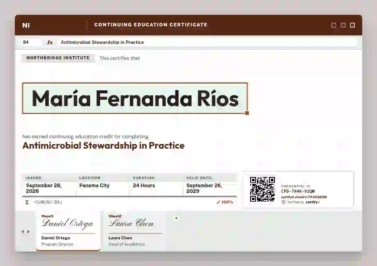Click the ISSUED column header

tap(34, 178)
